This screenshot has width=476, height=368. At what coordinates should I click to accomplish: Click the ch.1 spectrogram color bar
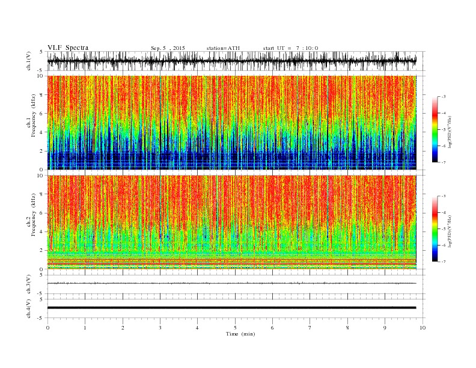coord(435,129)
